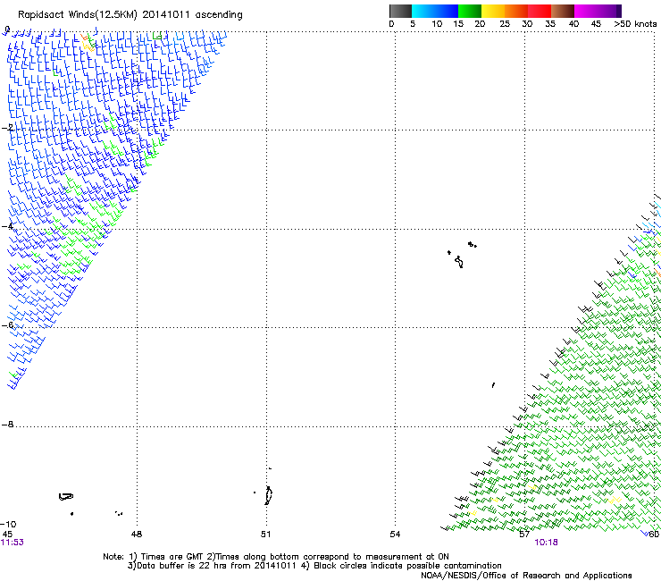Image resolution: width=661 pixels, height=581 pixels.
Task: Click the purple time stamp '11:53'
Action: click(13, 543)
